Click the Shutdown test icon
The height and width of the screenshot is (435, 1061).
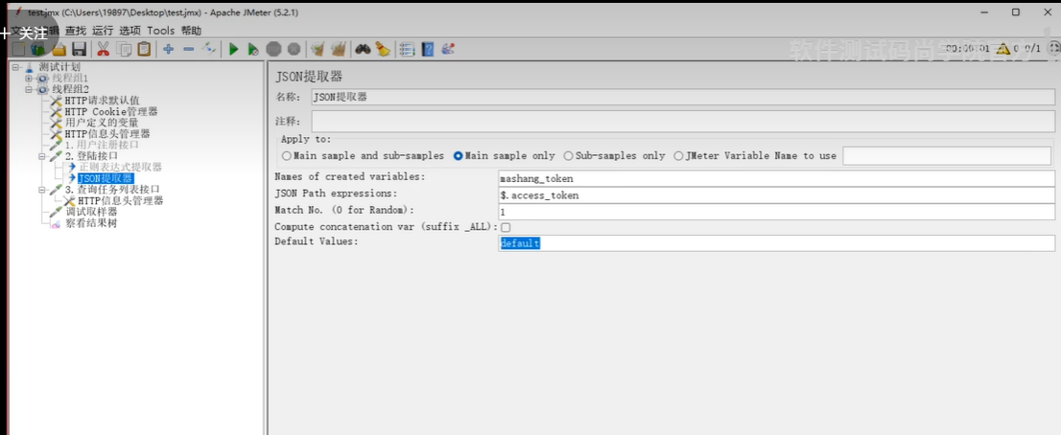point(294,49)
